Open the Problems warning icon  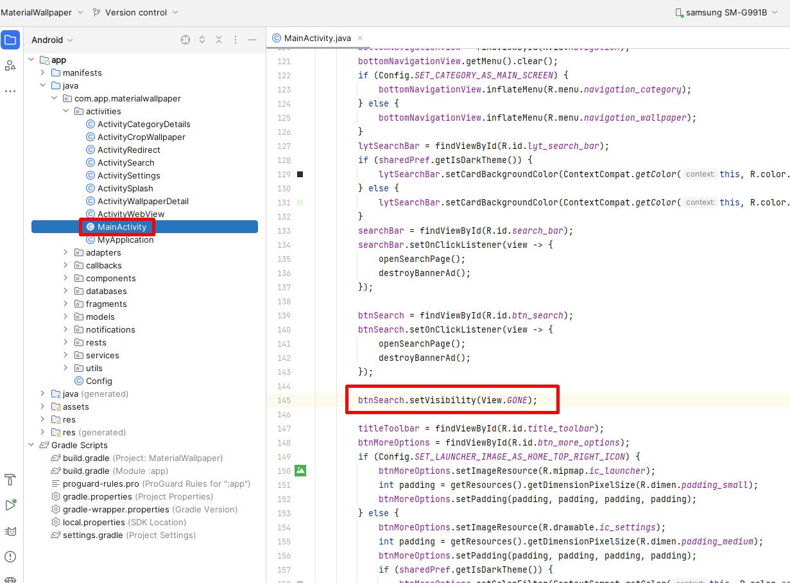click(10, 557)
